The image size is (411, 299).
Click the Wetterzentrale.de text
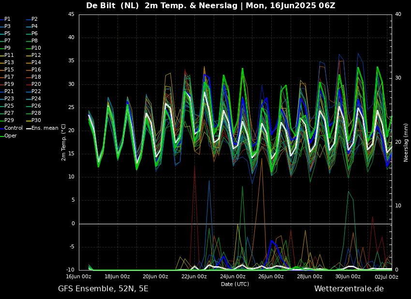click(x=349, y=289)
